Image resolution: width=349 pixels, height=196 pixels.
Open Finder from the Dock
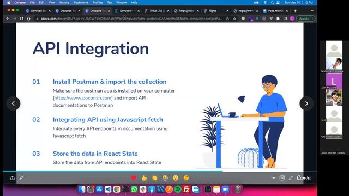[x=82, y=189]
